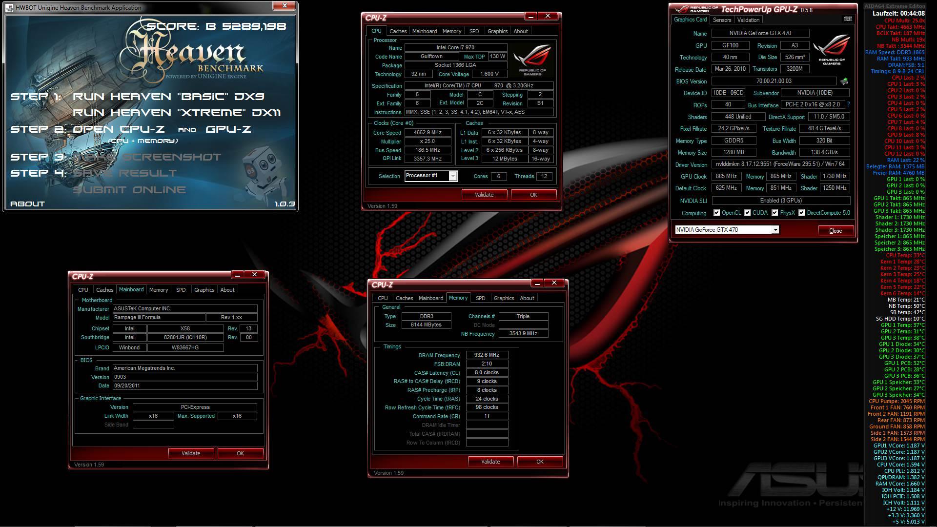Open Mainboard tab in the top CPU-Z window
The height and width of the screenshot is (527, 937).
click(425, 31)
